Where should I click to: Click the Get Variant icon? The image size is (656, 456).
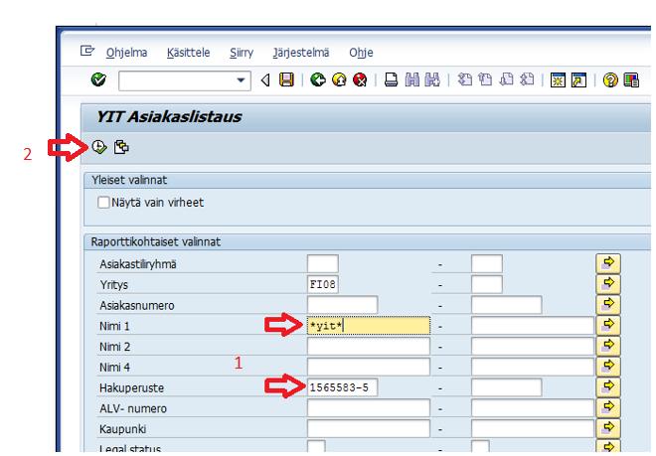pyautogui.click(x=121, y=147)
